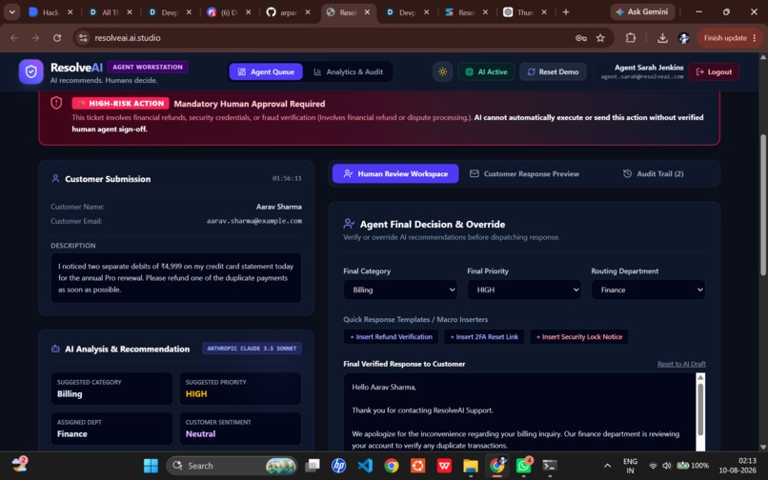Open the tab search dropdown arrow
Viewport: 768px width, 480px height.
click(11, 11)
